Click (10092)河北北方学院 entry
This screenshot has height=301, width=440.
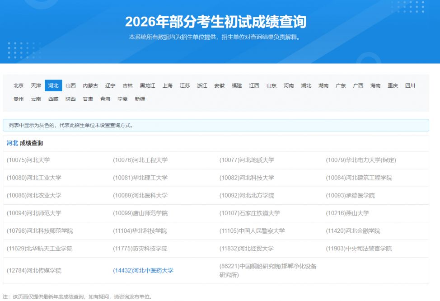[x=247, y=196]
